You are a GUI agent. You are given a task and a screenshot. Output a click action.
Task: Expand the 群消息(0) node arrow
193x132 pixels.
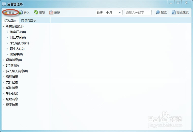pos(3,65)
